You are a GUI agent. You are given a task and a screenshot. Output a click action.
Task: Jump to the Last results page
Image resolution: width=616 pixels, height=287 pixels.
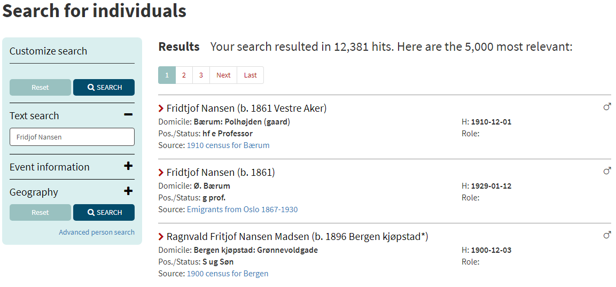point(250,75)
